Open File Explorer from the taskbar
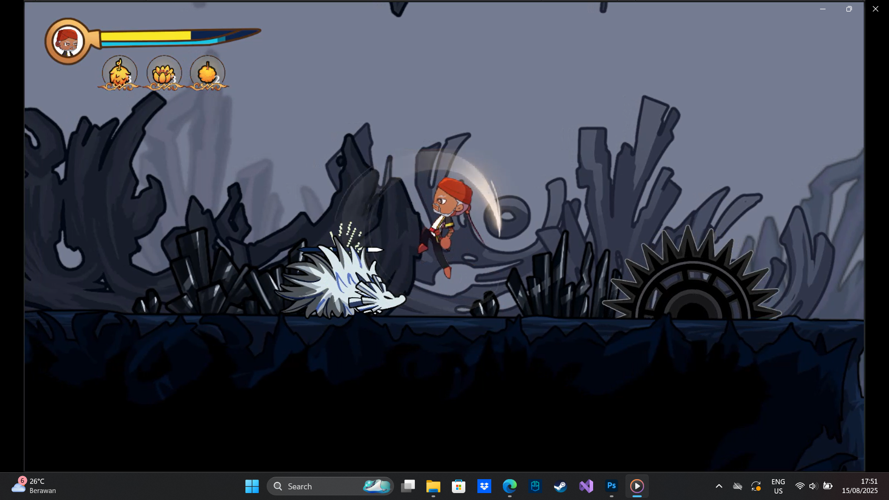This screenshot has width=889, height=500. (433, 486)
